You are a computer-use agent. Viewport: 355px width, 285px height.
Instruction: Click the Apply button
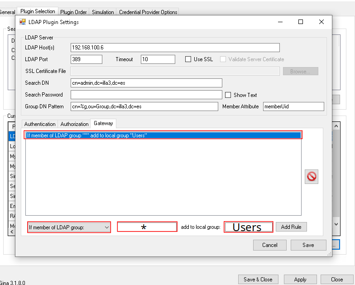tap(300, 280)
